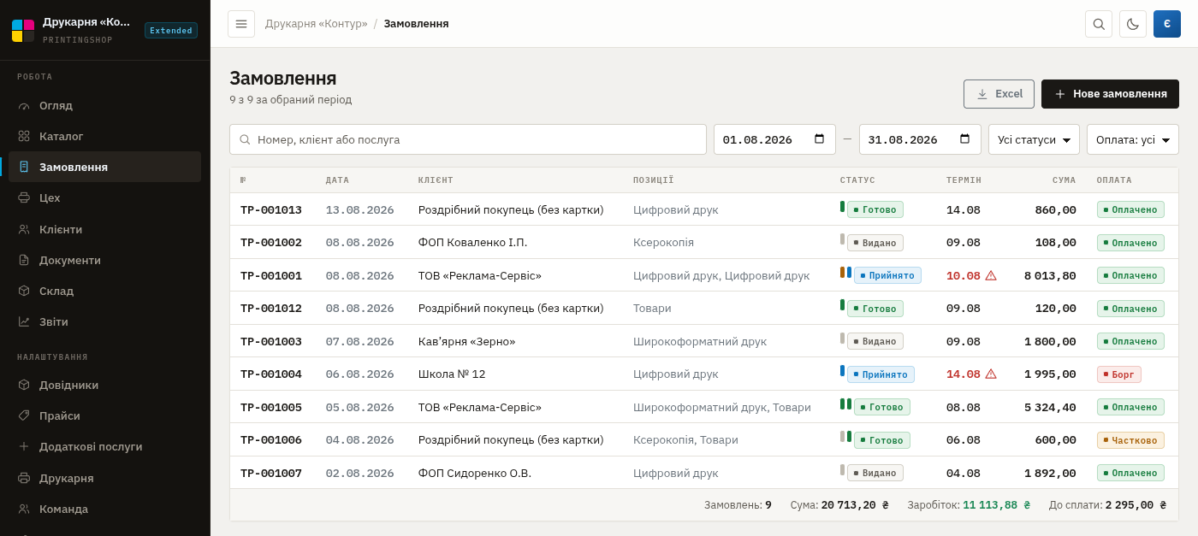This screenshot has height=536, width=1198.
Task: Open the Усі статуси status filter
Action: click(x=1034, y=139)
